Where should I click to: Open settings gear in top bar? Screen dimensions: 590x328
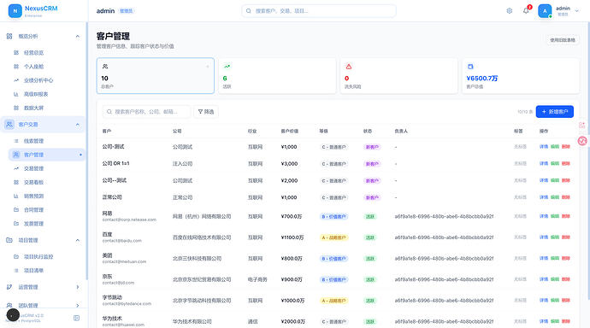tap(509, 11)
